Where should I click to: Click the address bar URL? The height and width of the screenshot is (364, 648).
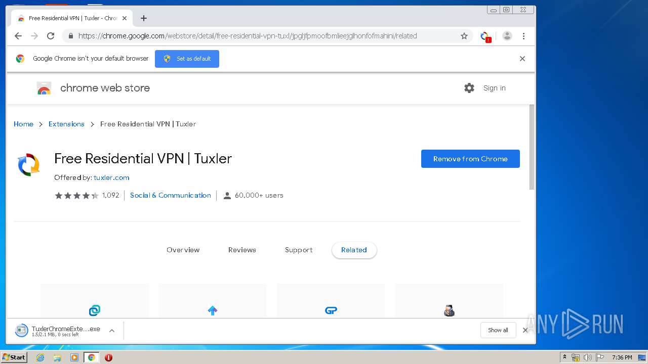click(x=248, y=36)
